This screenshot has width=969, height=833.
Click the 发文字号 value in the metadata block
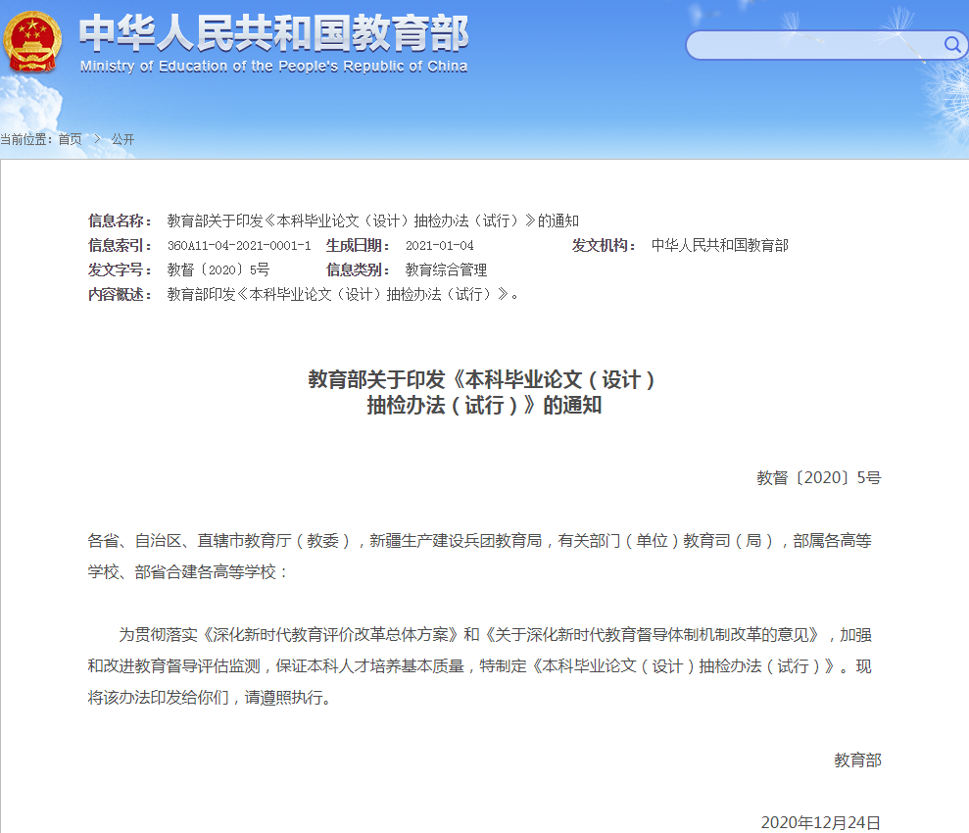click(x=218, y=270)
